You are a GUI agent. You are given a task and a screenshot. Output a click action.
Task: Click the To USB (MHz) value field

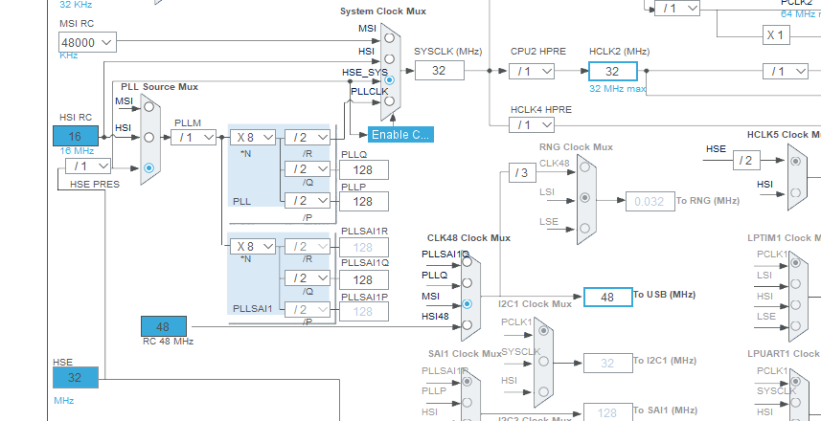[x=608, y=297]
